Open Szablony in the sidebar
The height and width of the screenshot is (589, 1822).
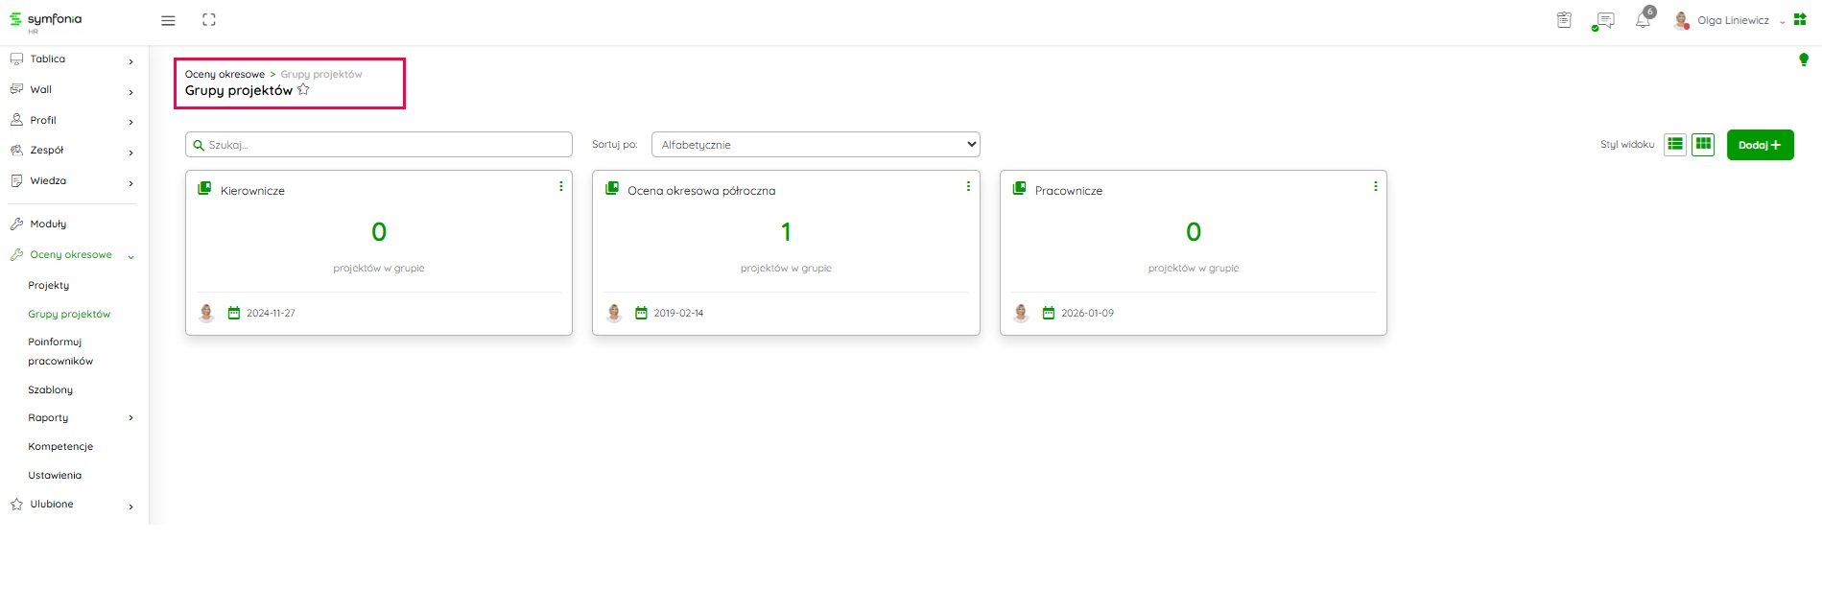pyautogui.click(x=51, y=390)
